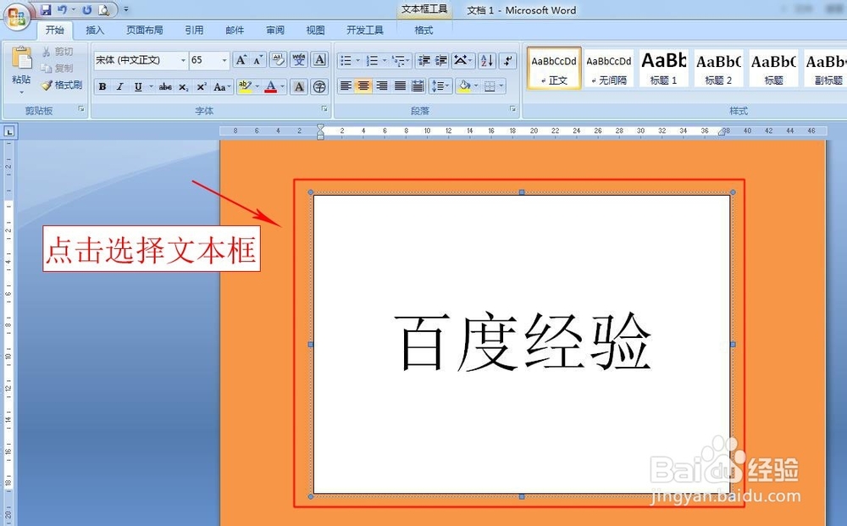Open font color dropdown arrow

pyautogui.click(x=283, y=86)
